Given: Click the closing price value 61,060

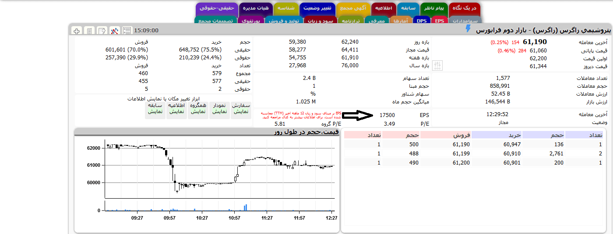Looking at the screenshot, I should pos(538,51).
